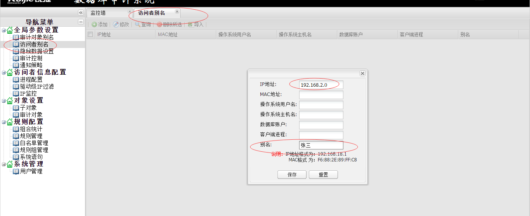Collapse the 规则配置 tree node
This screenshot has height=216, width=530.
pos(3,122)
